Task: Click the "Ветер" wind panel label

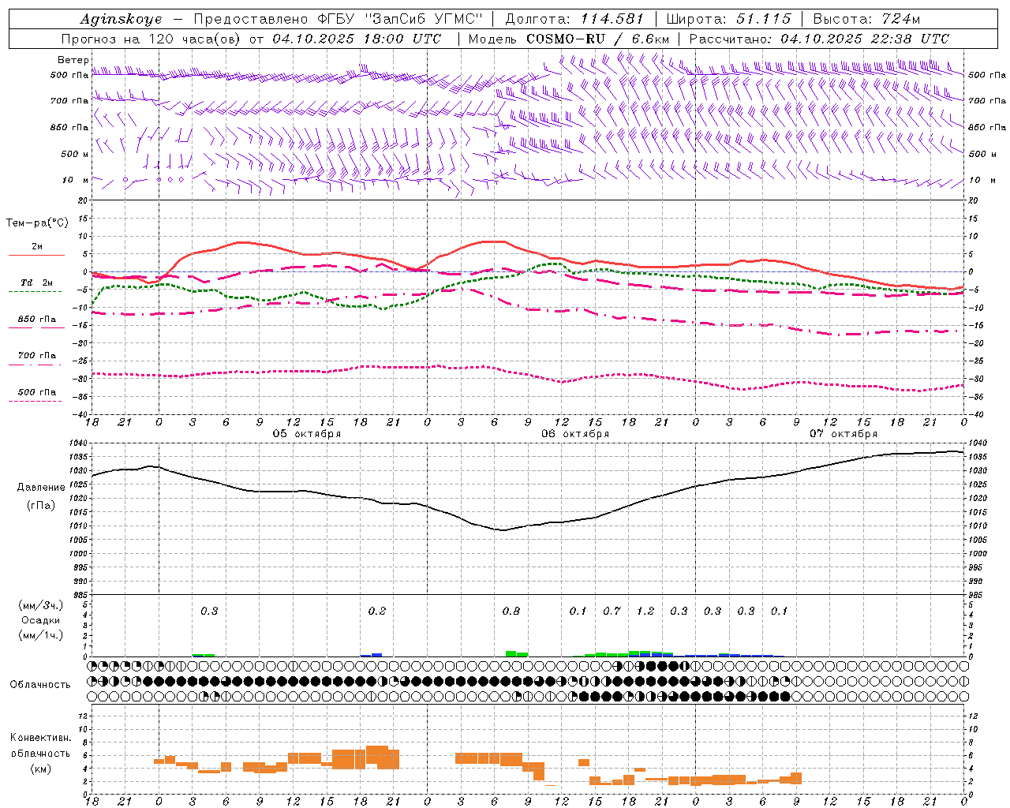Action: tap(73, 60)
